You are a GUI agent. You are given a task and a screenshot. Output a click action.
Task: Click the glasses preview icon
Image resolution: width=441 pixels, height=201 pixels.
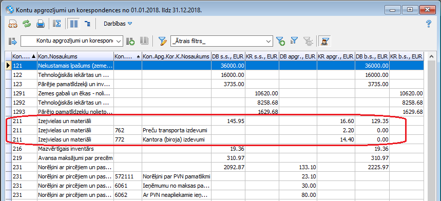(12, 24)
